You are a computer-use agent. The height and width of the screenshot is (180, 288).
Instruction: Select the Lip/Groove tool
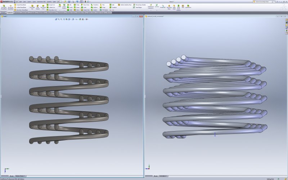pos(188,6)
